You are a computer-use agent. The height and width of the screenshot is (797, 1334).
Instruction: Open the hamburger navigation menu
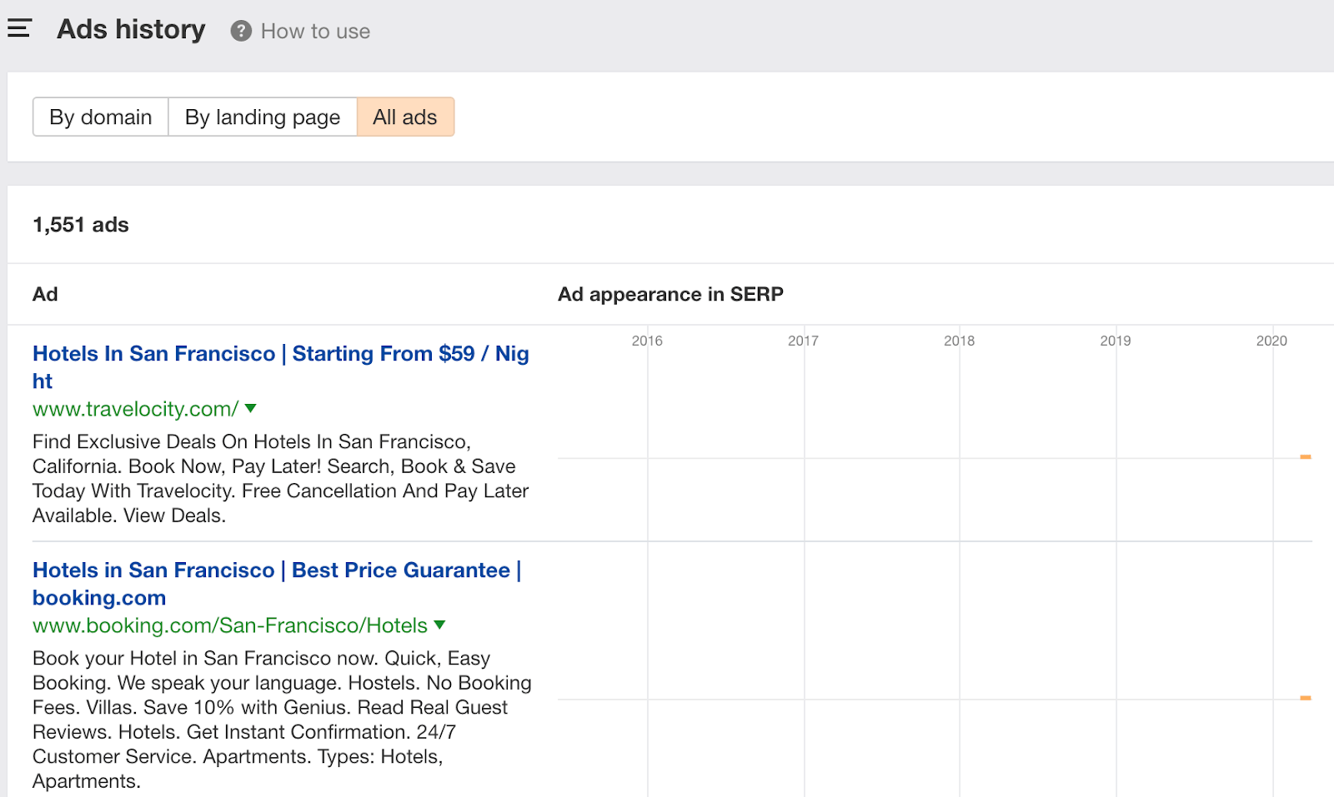[19, 29]
